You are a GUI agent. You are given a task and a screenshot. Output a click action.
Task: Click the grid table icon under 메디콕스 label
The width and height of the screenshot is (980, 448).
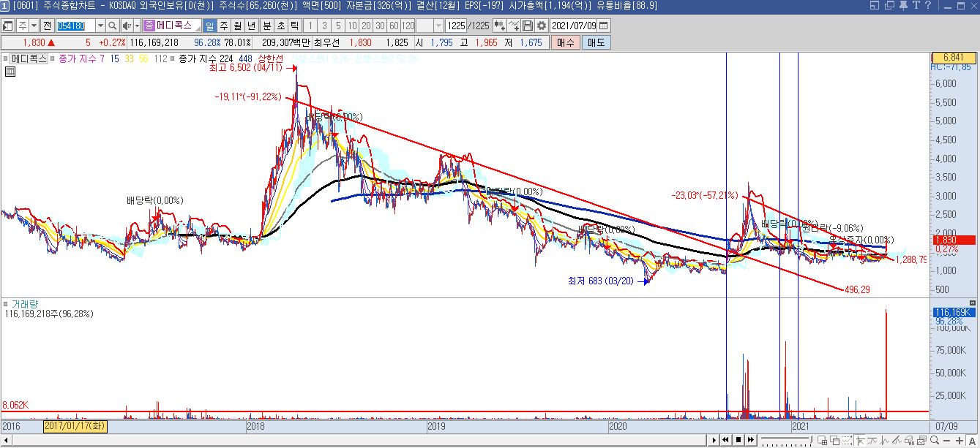click(x=10, y=71)
